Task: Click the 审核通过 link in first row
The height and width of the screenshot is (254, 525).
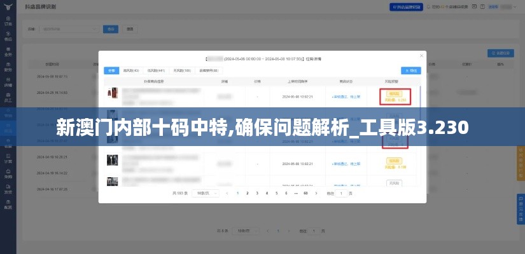Action: (338, 97)
